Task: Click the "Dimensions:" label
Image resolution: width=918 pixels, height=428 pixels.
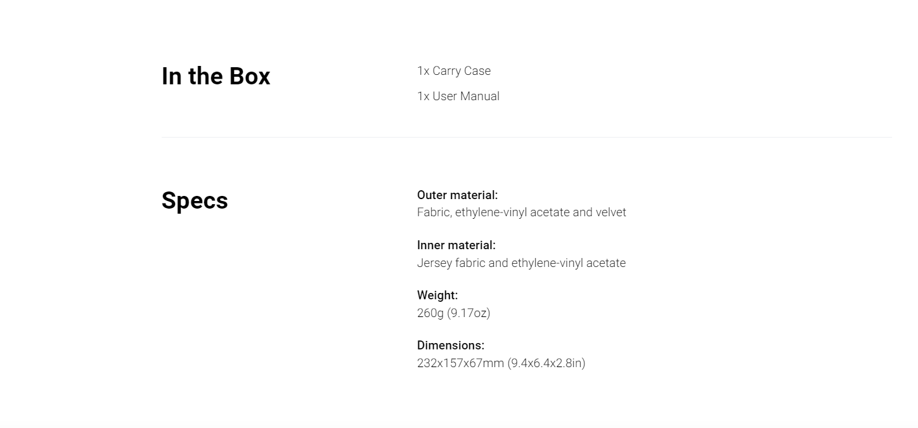Action: (450, 346)
